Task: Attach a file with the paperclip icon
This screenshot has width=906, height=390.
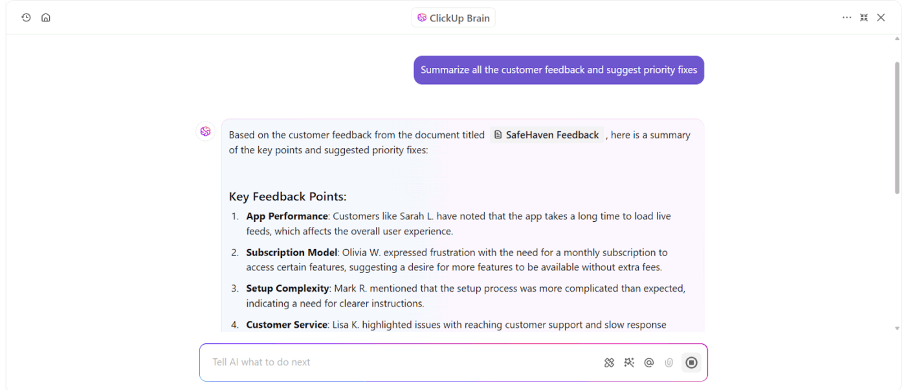Action: (x=668, y=362)
